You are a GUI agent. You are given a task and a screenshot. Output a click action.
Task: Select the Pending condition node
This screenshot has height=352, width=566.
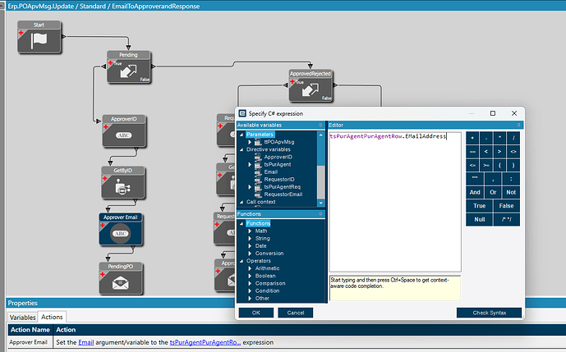(x=129, y=69)
